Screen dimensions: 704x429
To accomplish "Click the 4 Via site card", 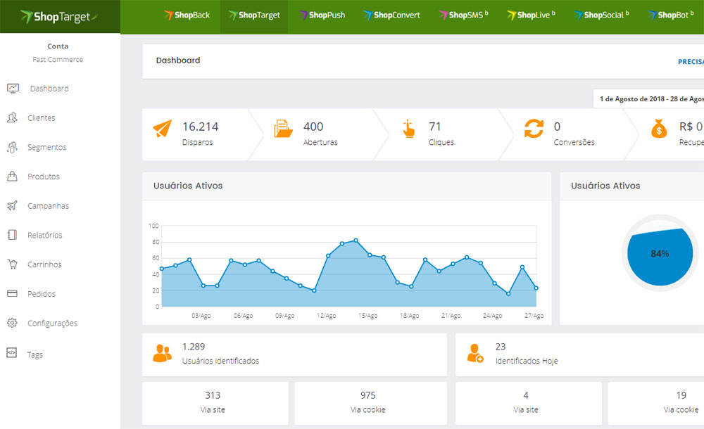I will click(529, 403).
